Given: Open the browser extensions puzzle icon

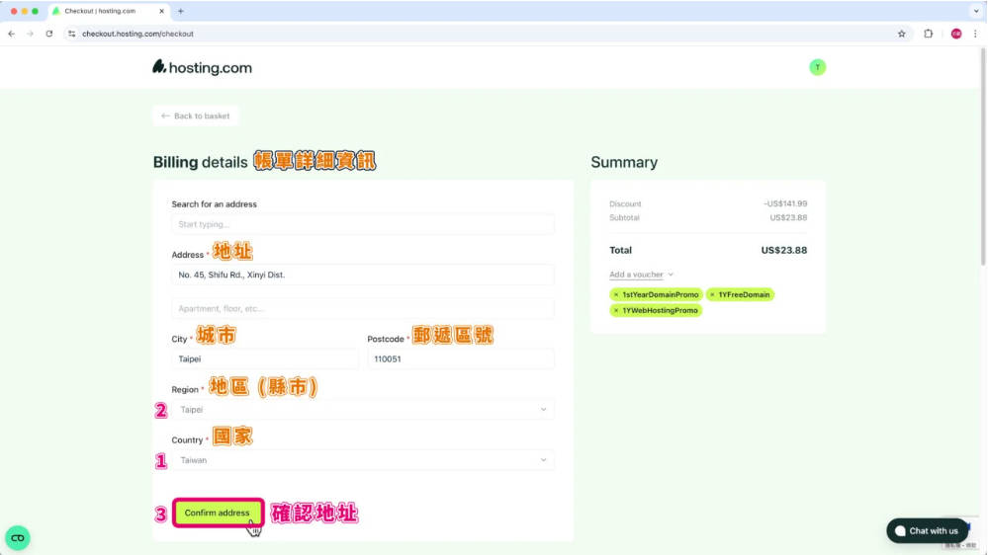Looking at the screenshot, I should [x=928, y=34].
